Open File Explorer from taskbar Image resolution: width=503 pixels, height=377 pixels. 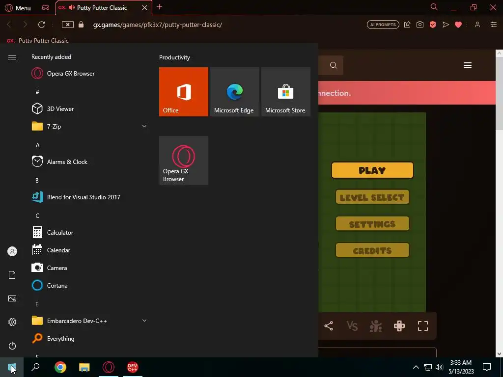pyautogui.click(x=84, y=367)
